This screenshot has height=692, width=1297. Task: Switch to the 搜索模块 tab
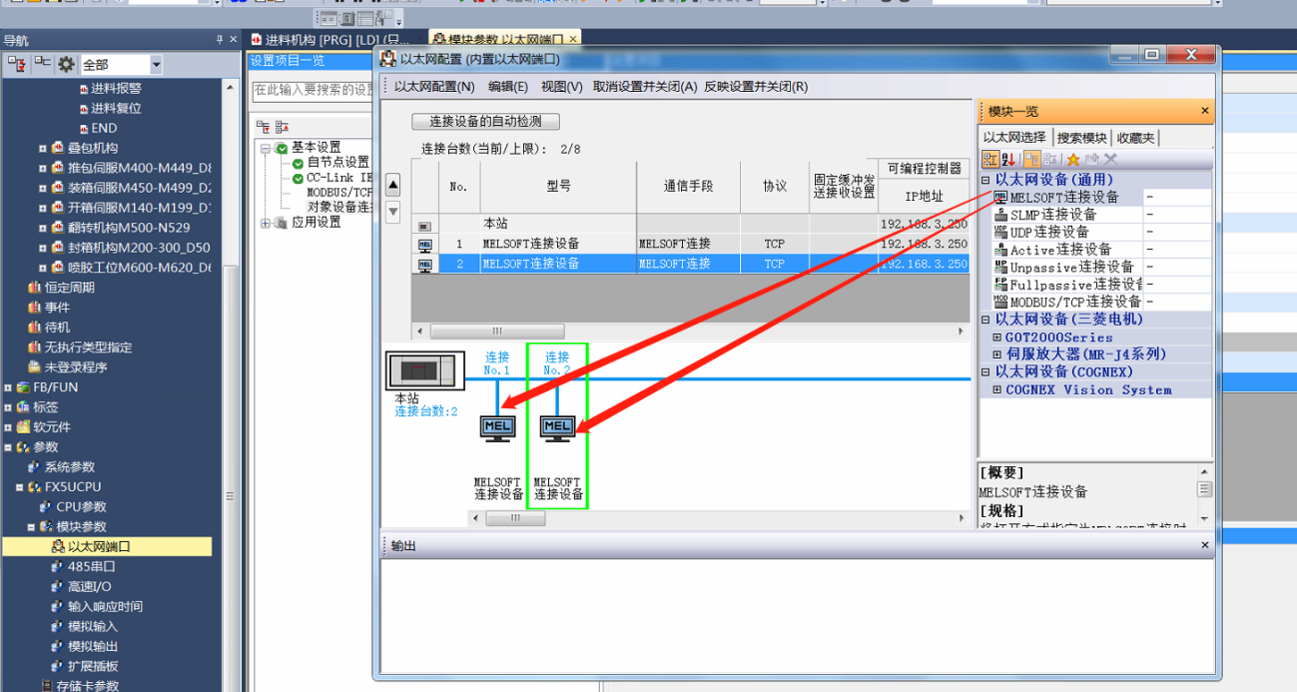pyautogui.click(x=1081, y=138)
